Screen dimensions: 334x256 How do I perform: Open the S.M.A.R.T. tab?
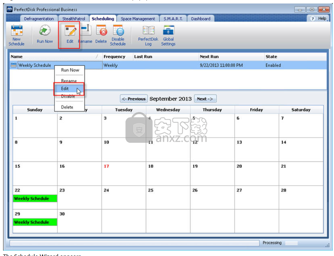pos(173,19)
